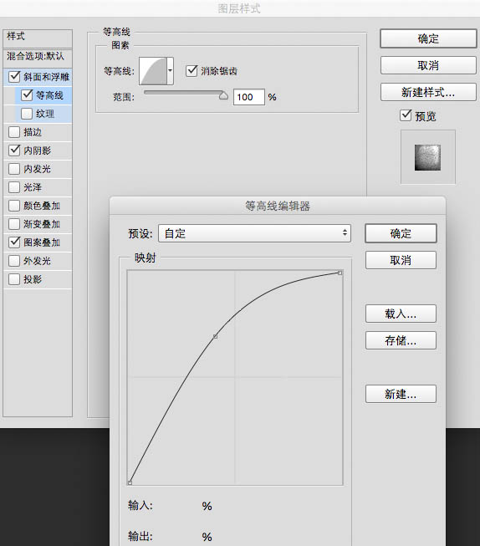Click the layer style preview thumbnail
This screenshot has height=546, width=480.
428,157
